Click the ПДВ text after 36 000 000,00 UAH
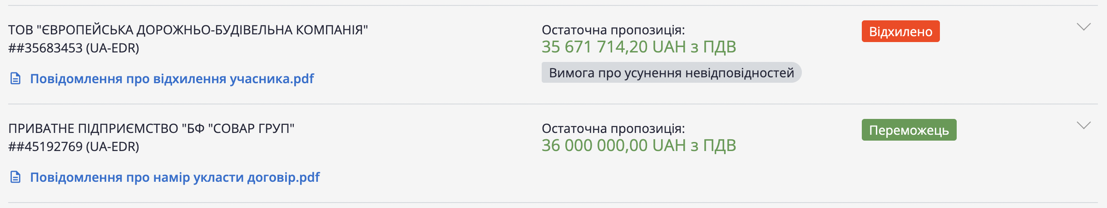This screenshot has height=208, width=1107. coord(719,146)
